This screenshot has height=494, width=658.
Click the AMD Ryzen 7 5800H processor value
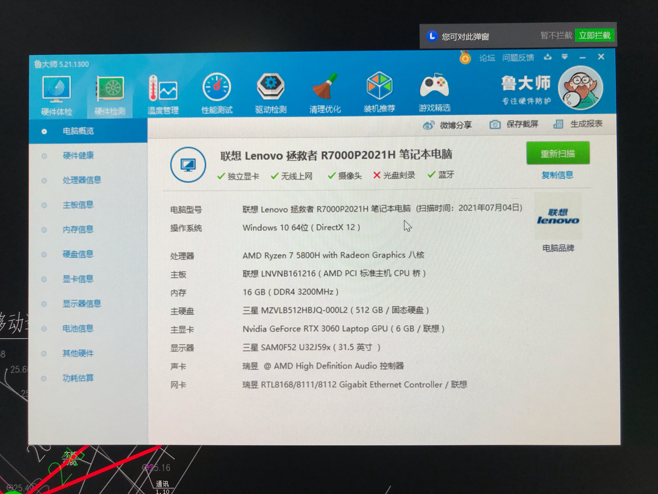coord(333,255)
